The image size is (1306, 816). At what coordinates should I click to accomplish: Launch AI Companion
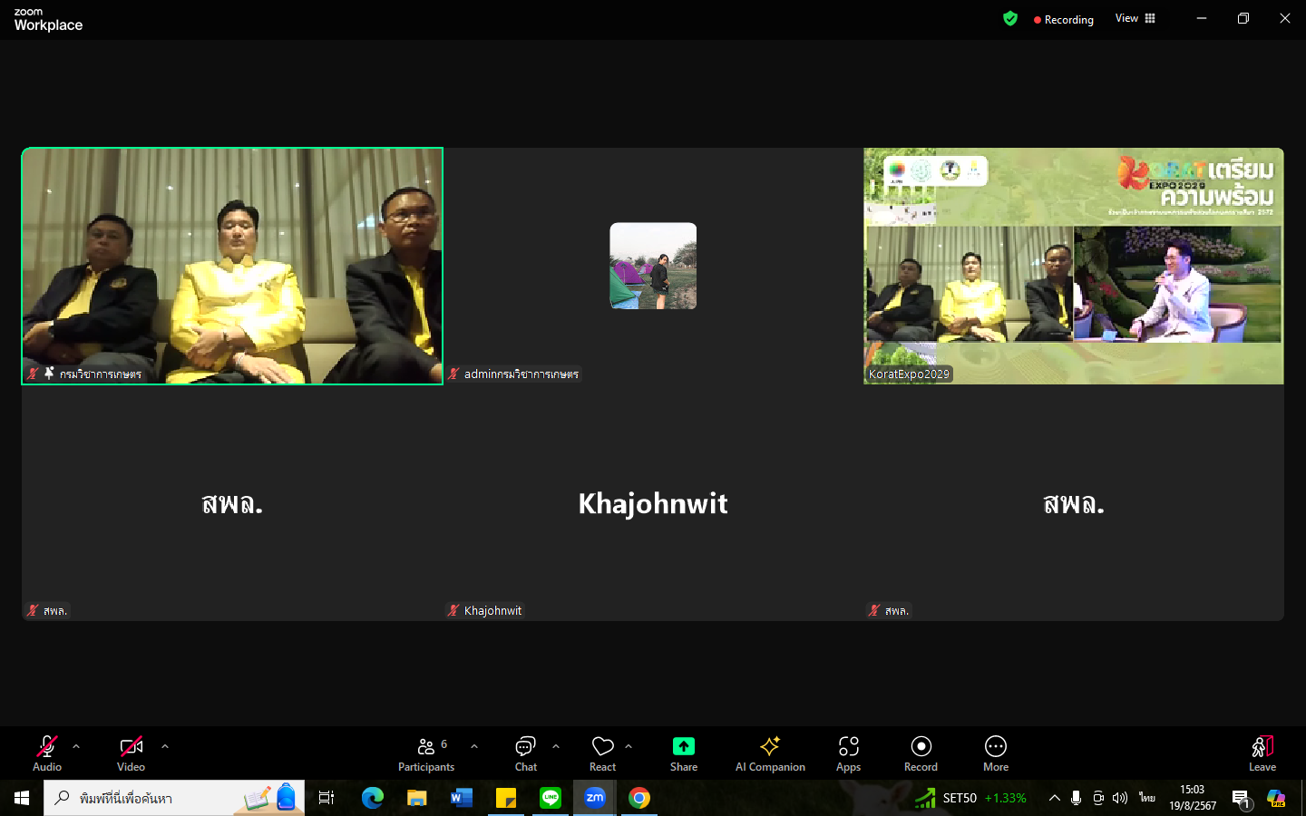[x=770, y=753]
